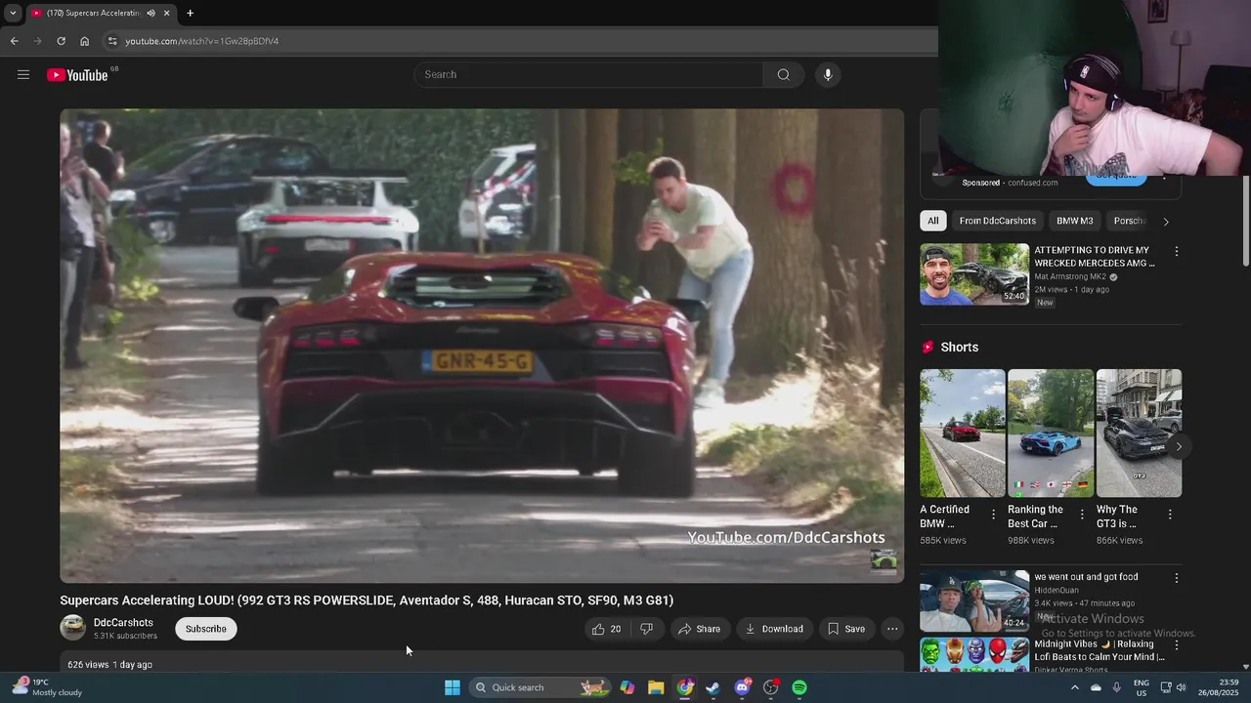Image resolution: width=1251 pixels, height=703 pixels.
Task: Click the search magnifier button
Action: [783, 74]
